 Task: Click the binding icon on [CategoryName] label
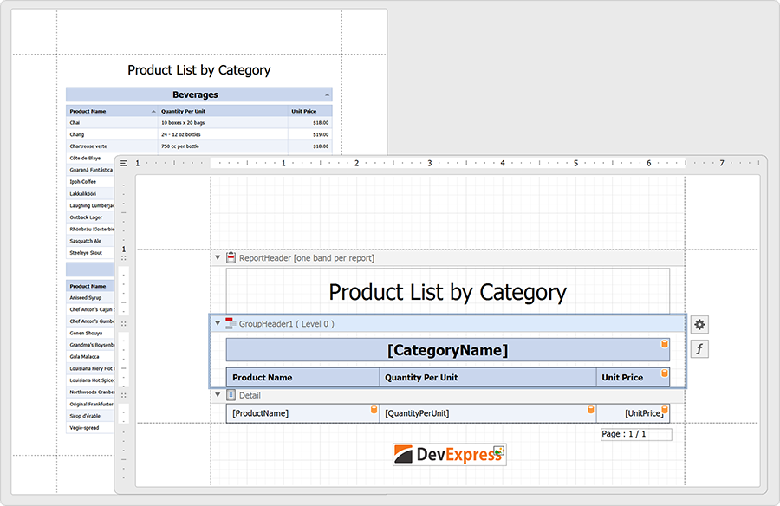(x=666, y=345)
